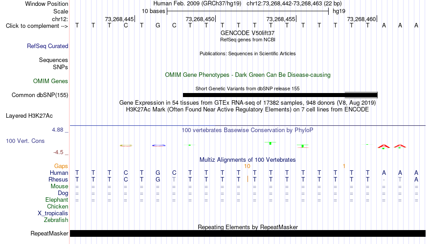Click 'Human Feb. 2009 (GRCh37/hg19)' assembly text
The width and height of the screenshot is (426, 244).
click(x=197, y=4)
